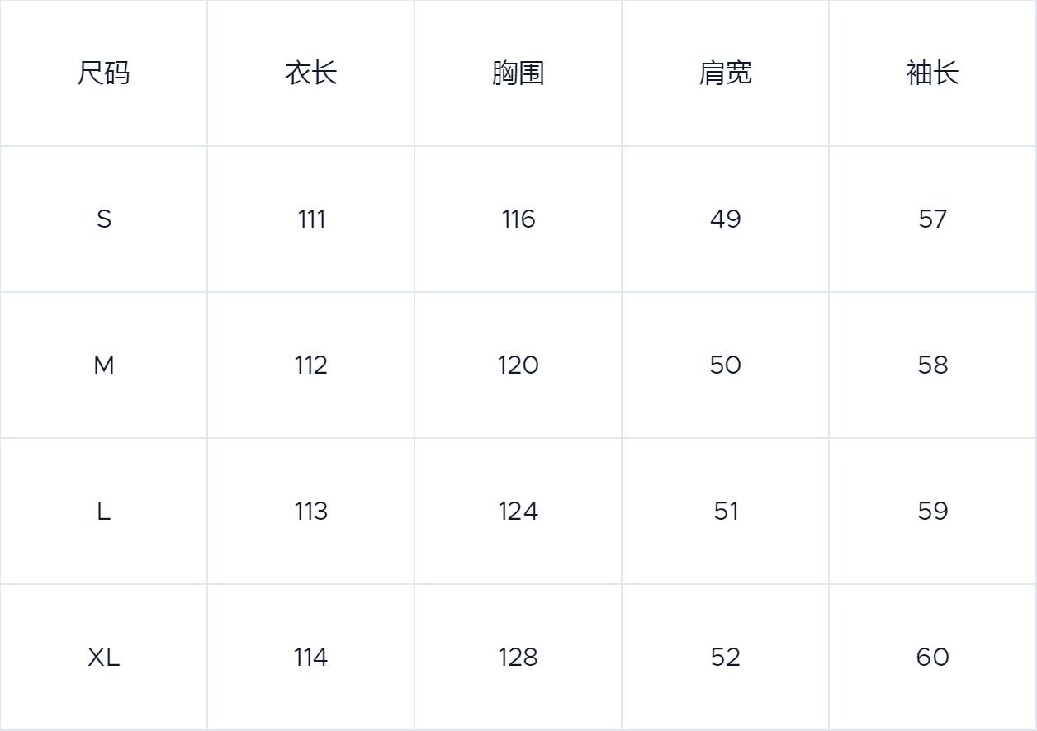Select the cell with value 111
Viewport: 1037px width, 731px height.
311,219
